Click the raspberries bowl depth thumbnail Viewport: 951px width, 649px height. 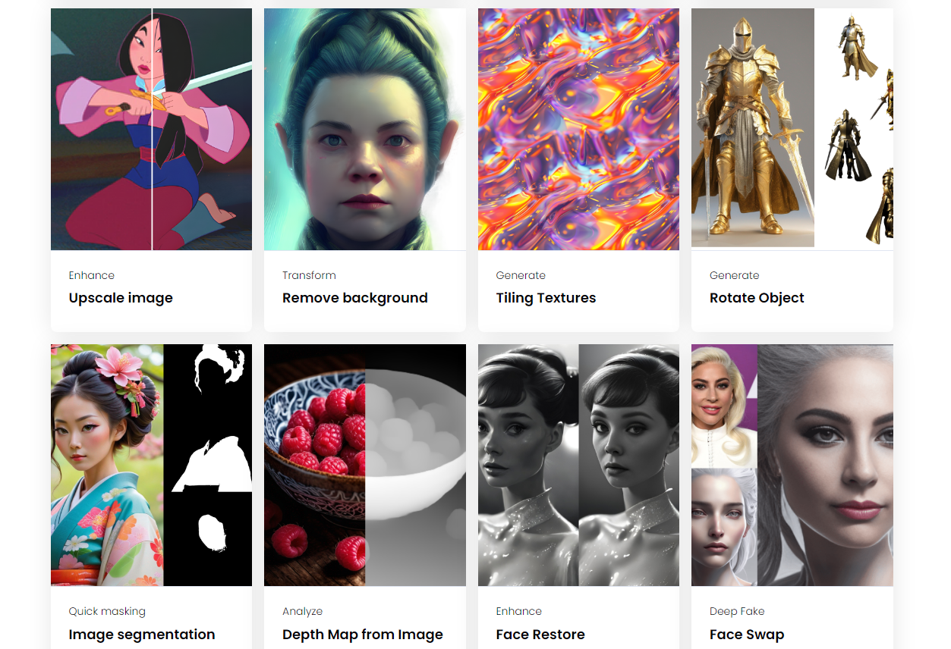(x=365, y=465)
